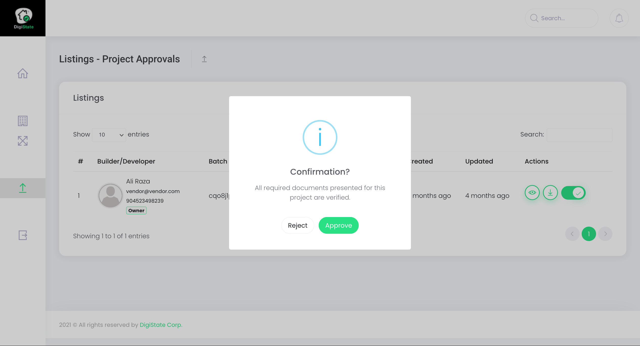Click the crossed-arrows sidebar icon
Viewport: 640px width, 346px height.
tap(23, 141)
